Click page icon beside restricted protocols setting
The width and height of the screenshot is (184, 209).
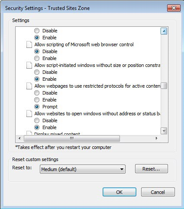click(x=29, y=86)
